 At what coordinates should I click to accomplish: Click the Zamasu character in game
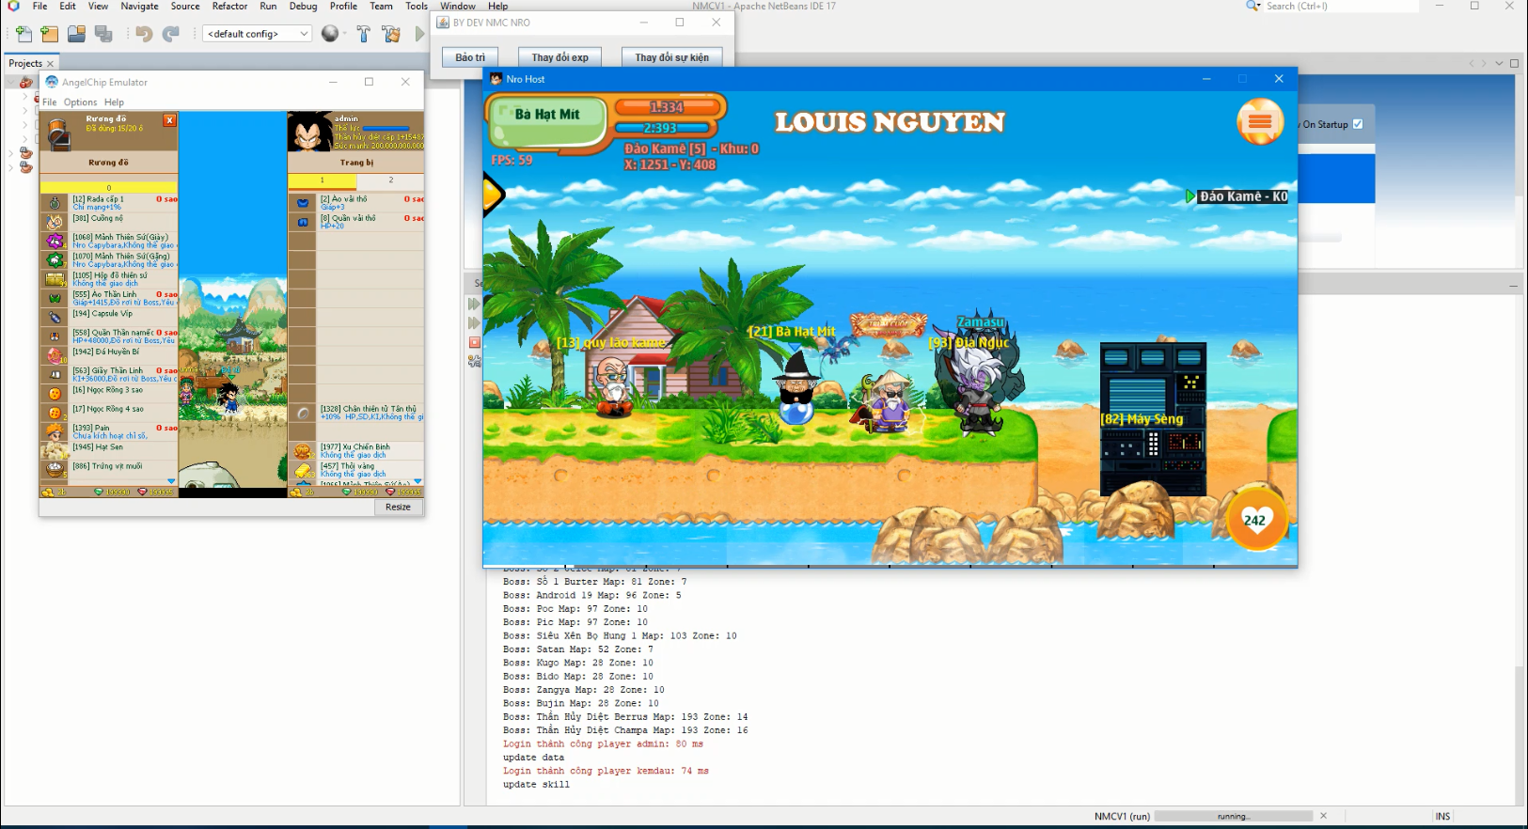979,387
